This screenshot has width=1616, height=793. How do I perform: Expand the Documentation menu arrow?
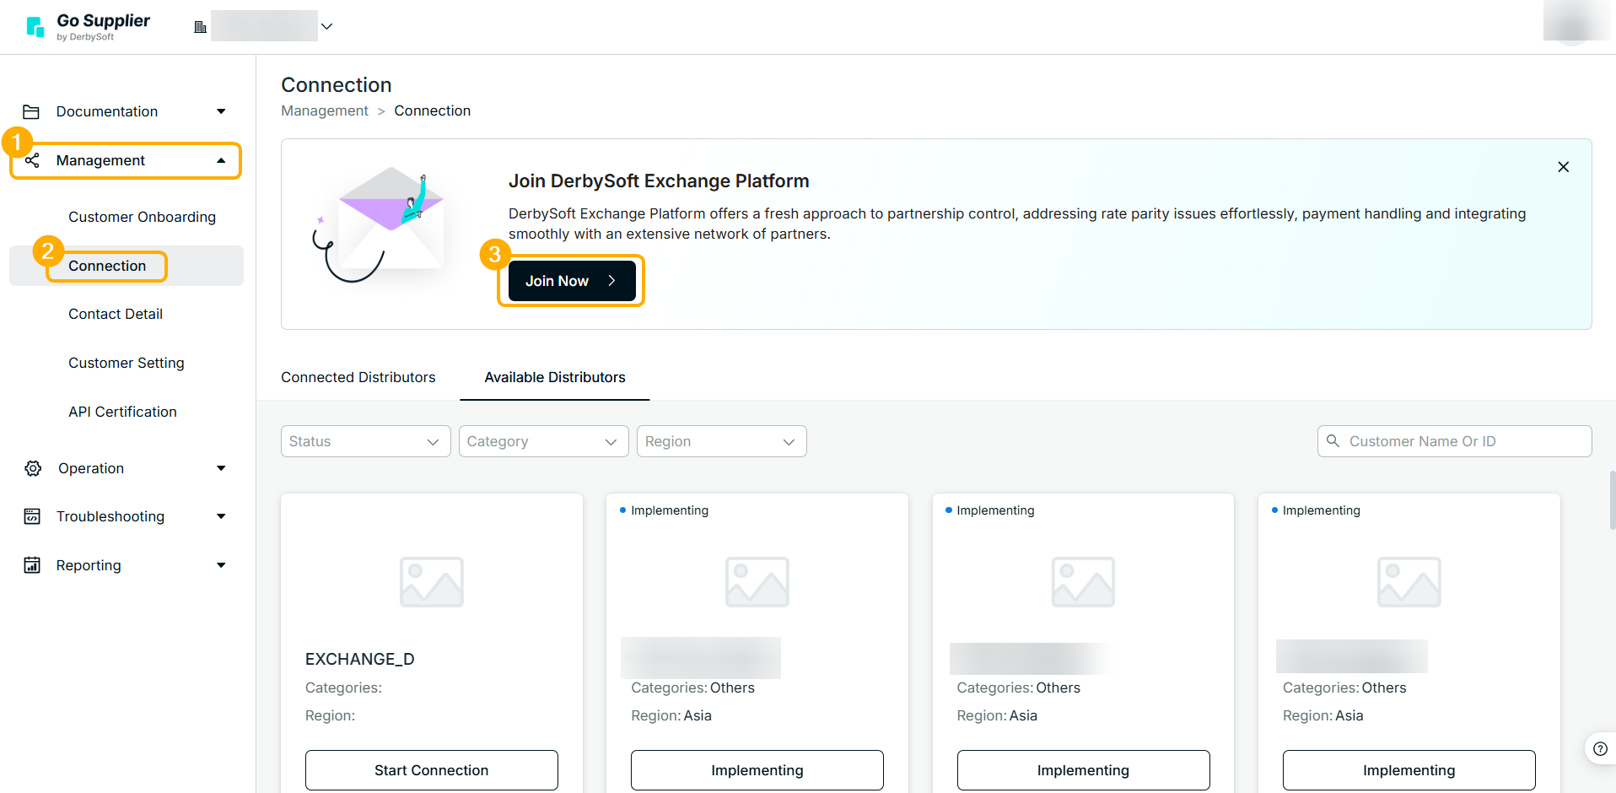pos(221,111)
